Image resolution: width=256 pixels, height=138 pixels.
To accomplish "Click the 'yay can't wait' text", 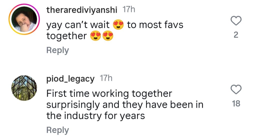I will tap(78, 25).
